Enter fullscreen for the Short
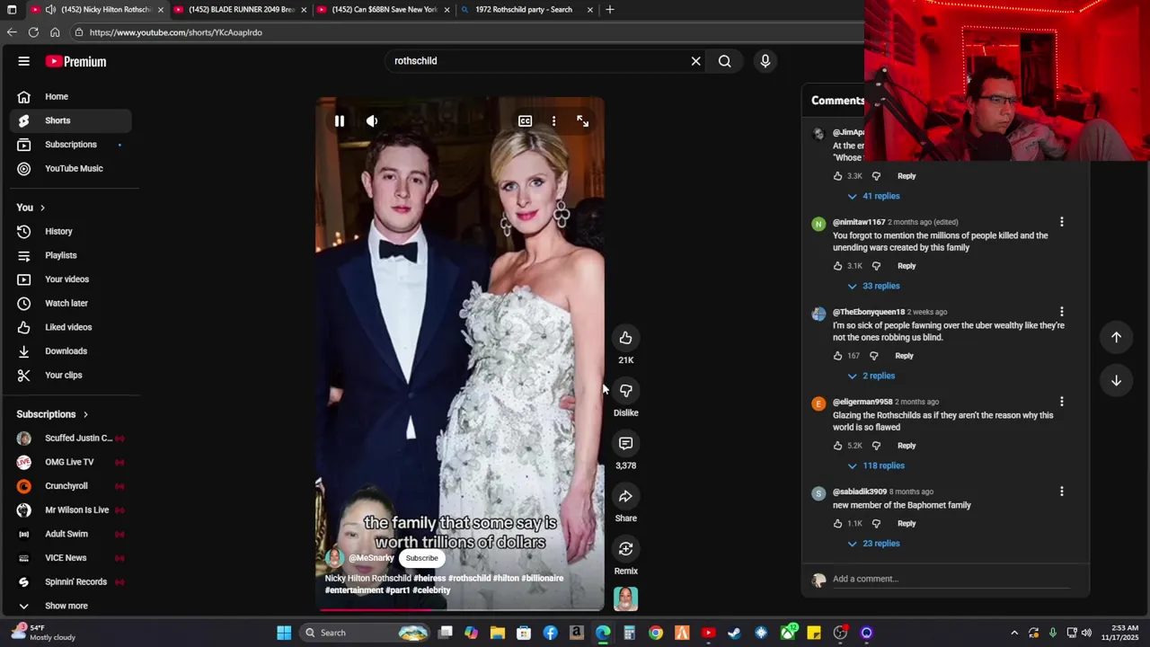 coord(583,121)
